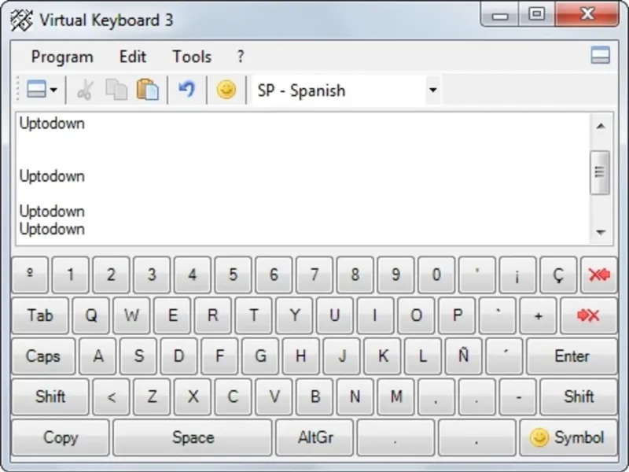Toggle the AltGr key

click(315, 437)
